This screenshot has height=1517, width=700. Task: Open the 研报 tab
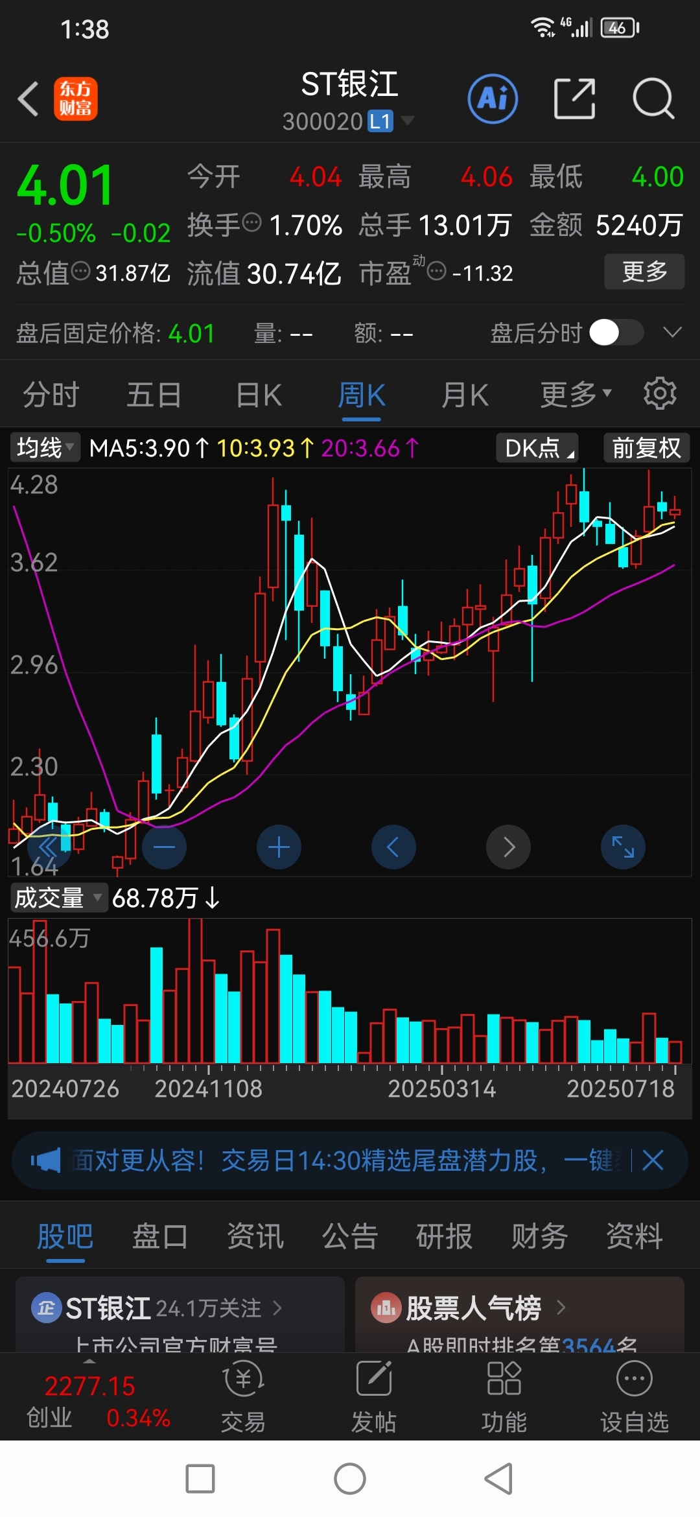444,1236
